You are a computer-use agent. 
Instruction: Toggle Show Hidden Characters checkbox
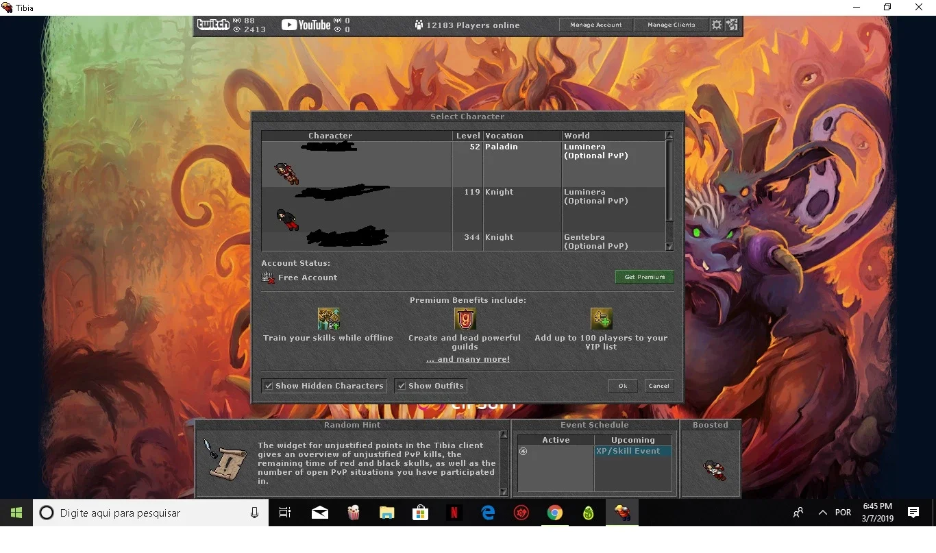point(269,386)
